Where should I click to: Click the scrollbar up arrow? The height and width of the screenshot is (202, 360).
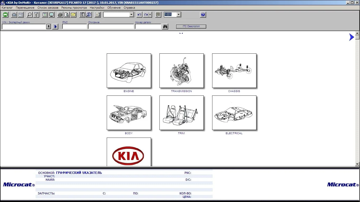pos(357,33)
